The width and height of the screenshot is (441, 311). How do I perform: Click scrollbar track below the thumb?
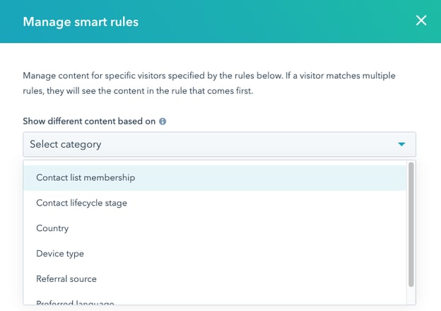411,297
